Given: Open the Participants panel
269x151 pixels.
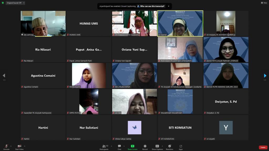Looking at the screenshot, I should coord(104,147).
